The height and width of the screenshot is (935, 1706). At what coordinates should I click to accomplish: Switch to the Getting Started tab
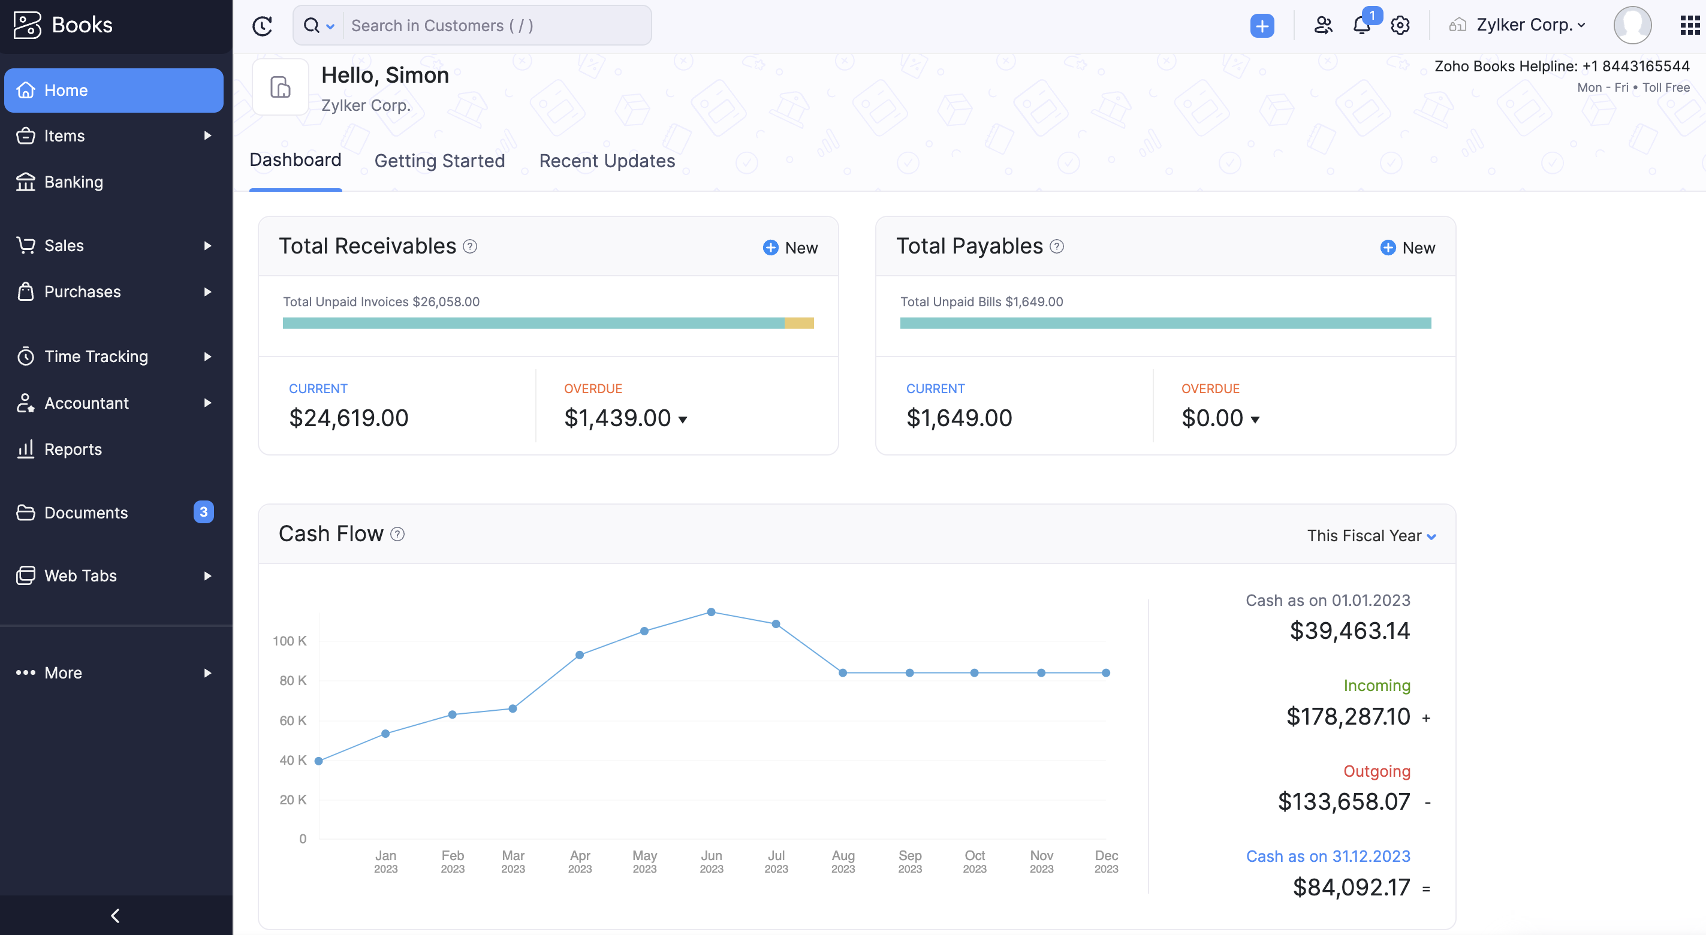pos(440,160)
